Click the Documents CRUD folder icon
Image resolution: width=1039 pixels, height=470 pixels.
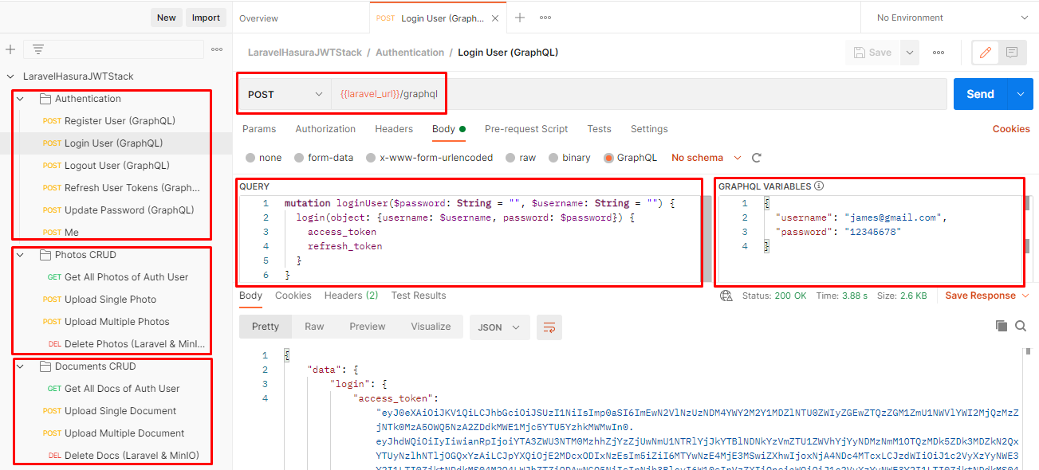click(45, 366)
